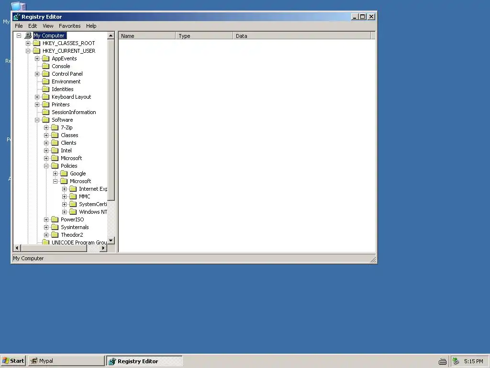Open the File menu

(19, 26)
